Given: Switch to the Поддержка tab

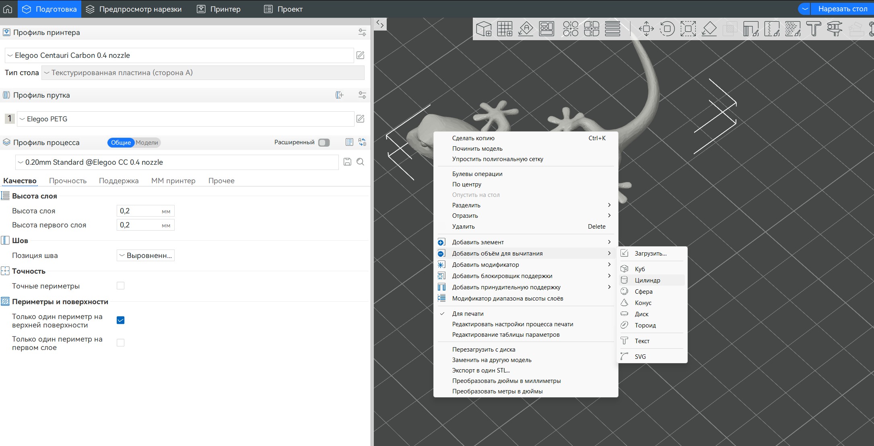Looking at the screenshot, I should [x=119, y=181].
